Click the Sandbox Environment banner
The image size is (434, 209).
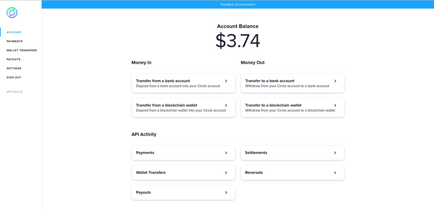point(238,4)
